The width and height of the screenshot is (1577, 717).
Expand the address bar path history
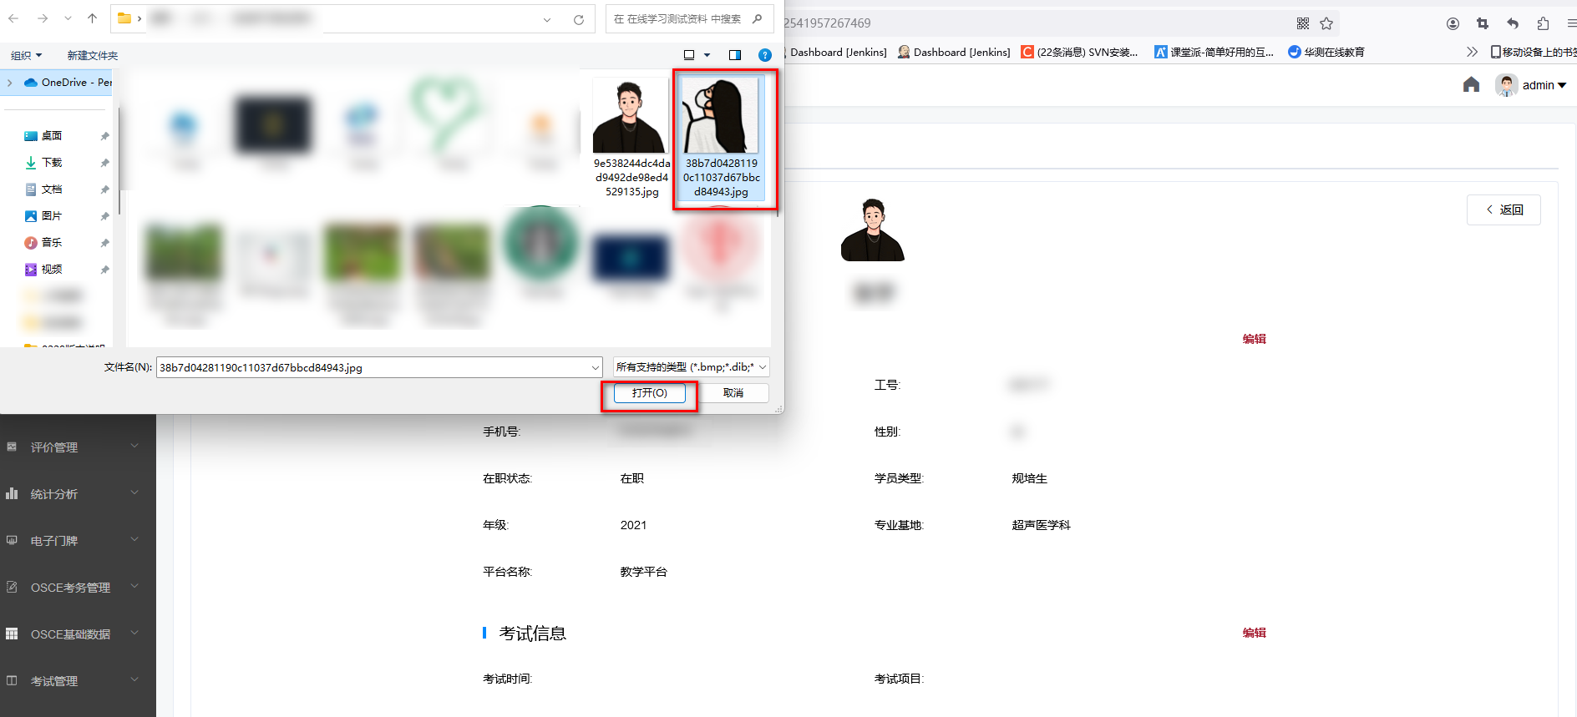pyautogui.click(x=547, y=19)
